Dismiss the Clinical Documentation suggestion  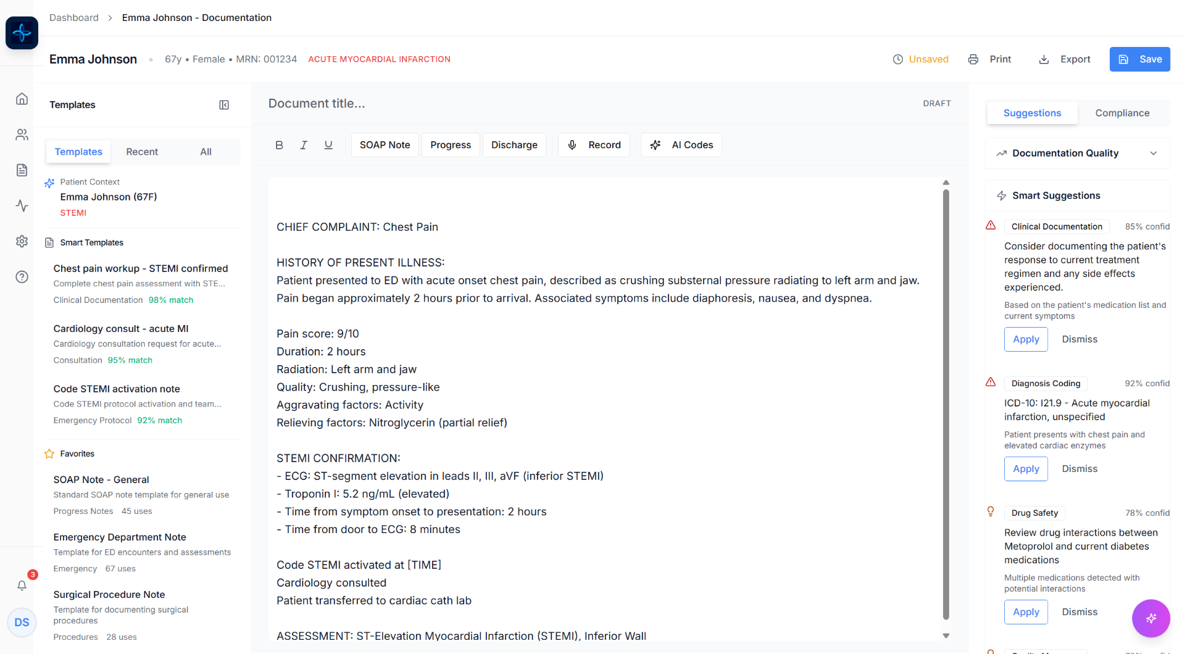(x=1079, y=339)
